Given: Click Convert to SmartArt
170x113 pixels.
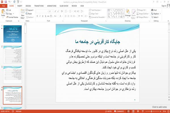Looking at the screenshot, I should 97,17.
